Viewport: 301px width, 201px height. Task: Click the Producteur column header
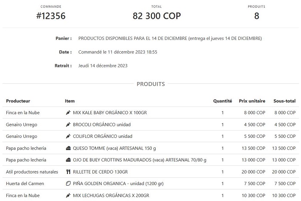[x=18, y=101]
